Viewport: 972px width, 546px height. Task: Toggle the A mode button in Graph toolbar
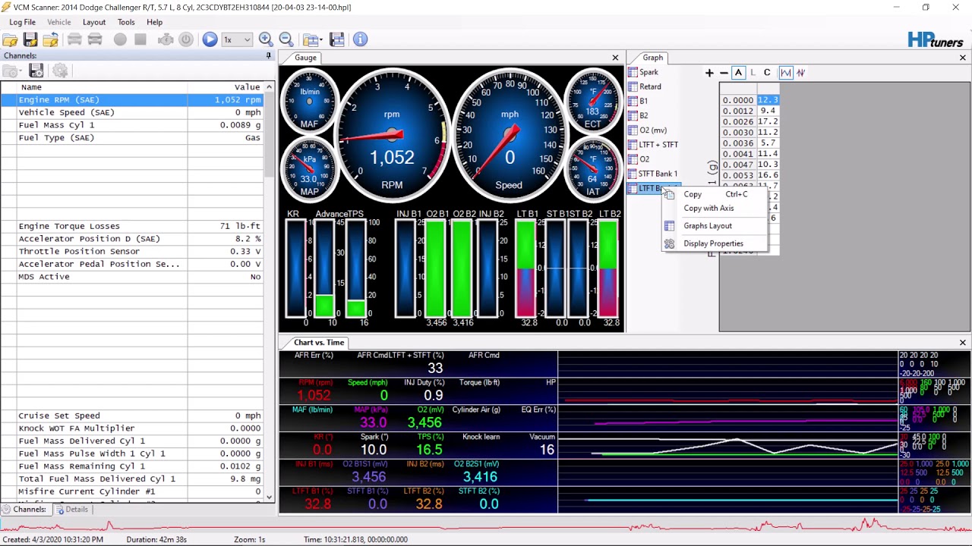[738, 73]
